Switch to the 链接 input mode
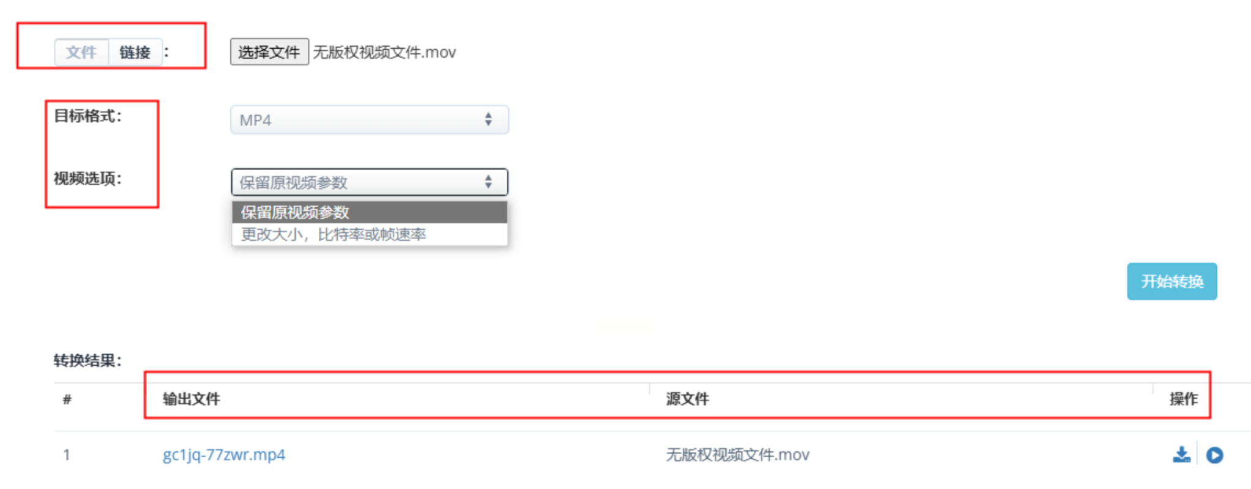1251x489 pixels. point(135,52)
